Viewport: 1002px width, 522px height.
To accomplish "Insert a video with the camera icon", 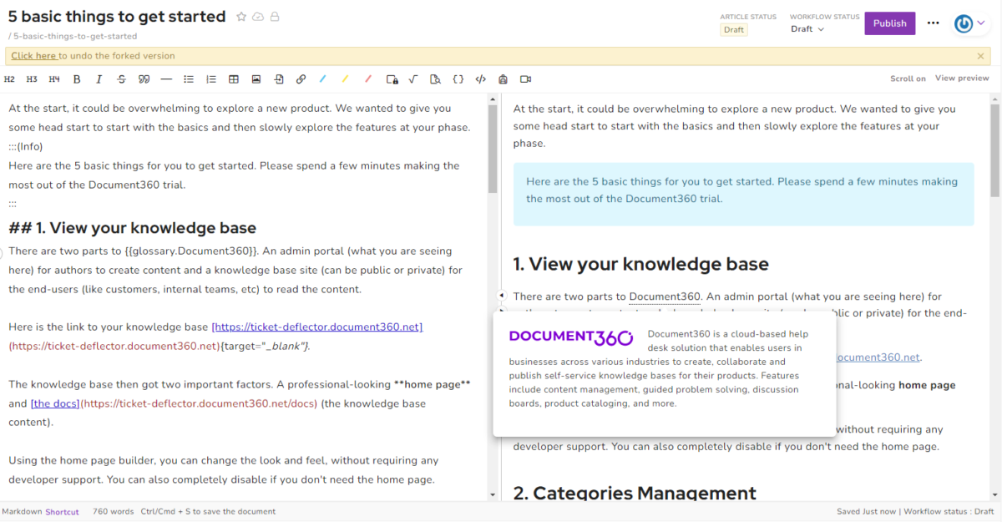I will [525, 79].
